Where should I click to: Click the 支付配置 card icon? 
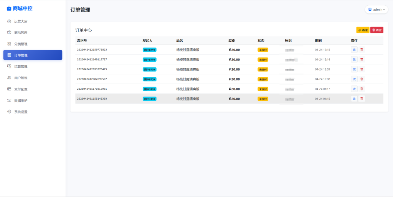[9, 89]
